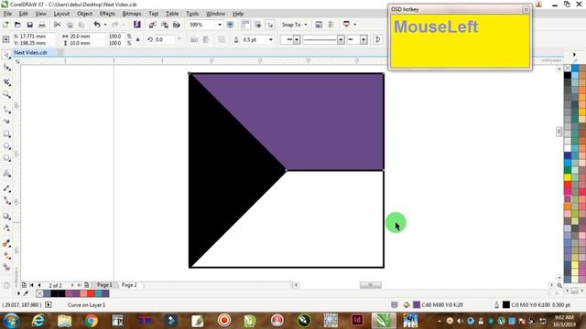Screen dimensions: 586x329
Task: Select the Ellipse tool
Action: (x=6, y=146)
